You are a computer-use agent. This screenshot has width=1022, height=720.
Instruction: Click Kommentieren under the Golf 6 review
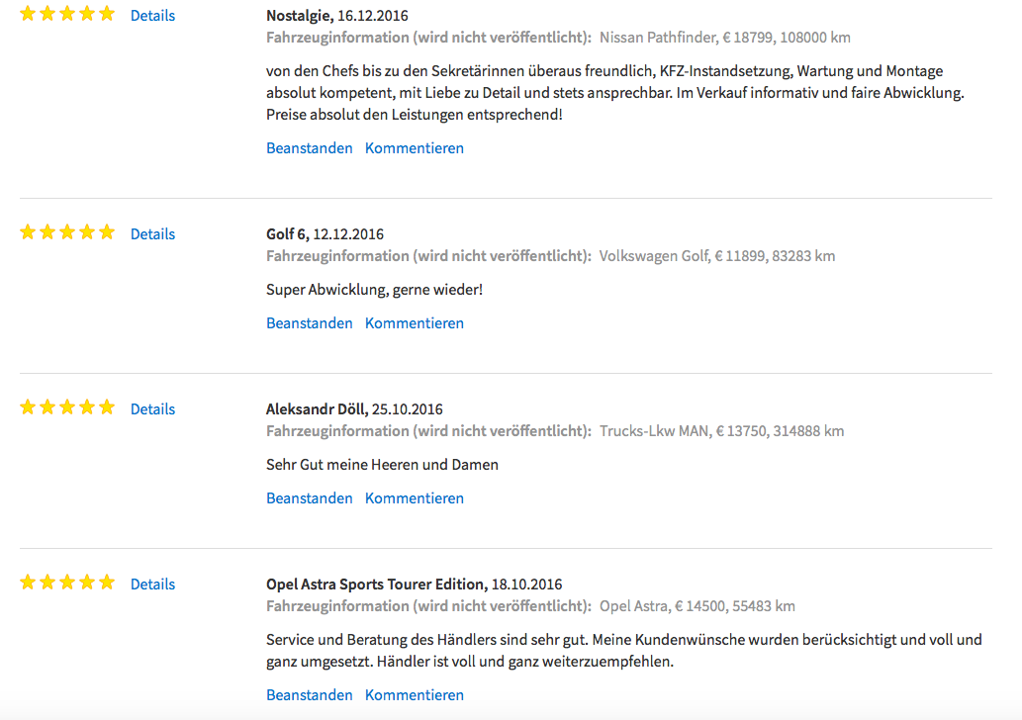coord(415,323)
